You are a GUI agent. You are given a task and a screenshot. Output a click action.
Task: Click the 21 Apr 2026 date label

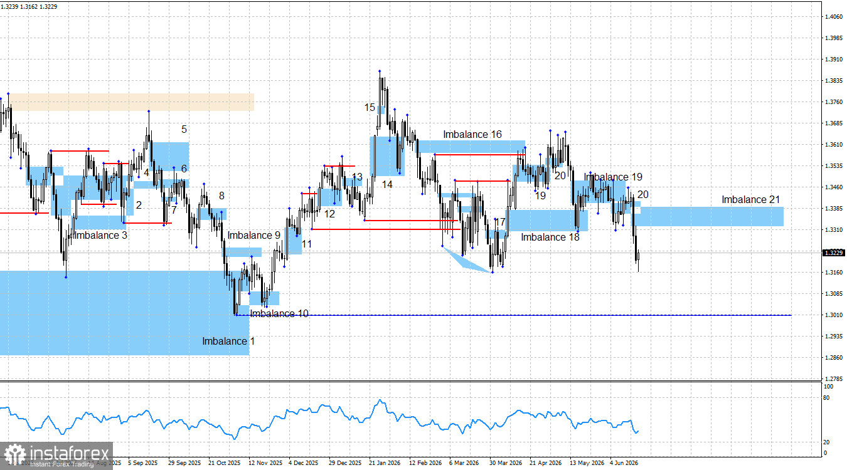[546, 463]
